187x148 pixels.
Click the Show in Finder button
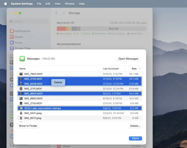(x=28, y=126)
